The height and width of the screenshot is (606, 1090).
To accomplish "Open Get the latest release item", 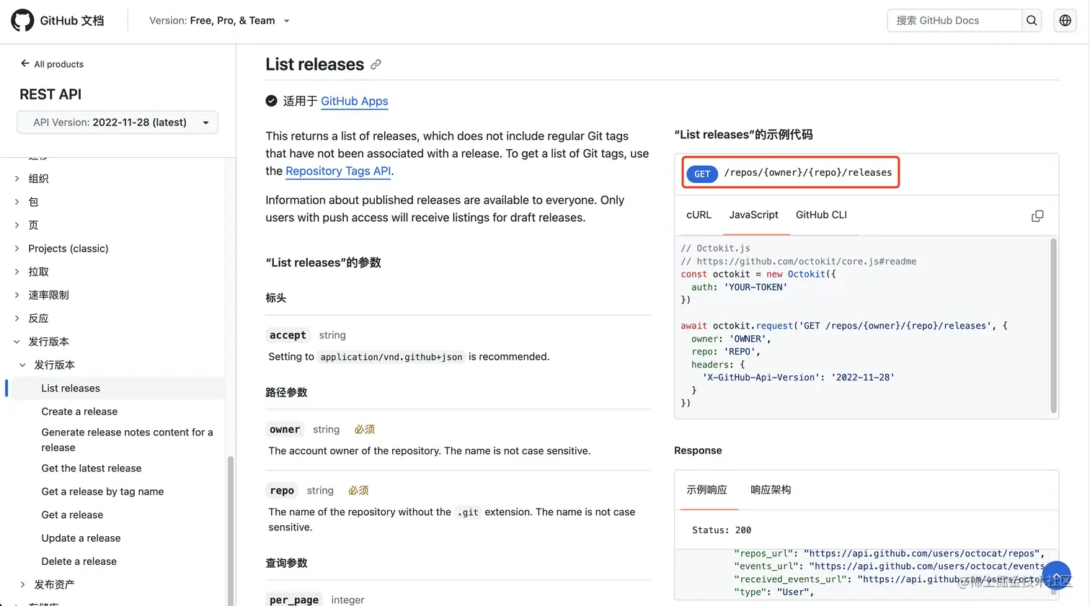I will (92, 468).
